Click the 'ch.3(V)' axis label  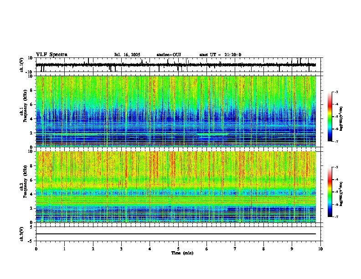pos(22,234)
